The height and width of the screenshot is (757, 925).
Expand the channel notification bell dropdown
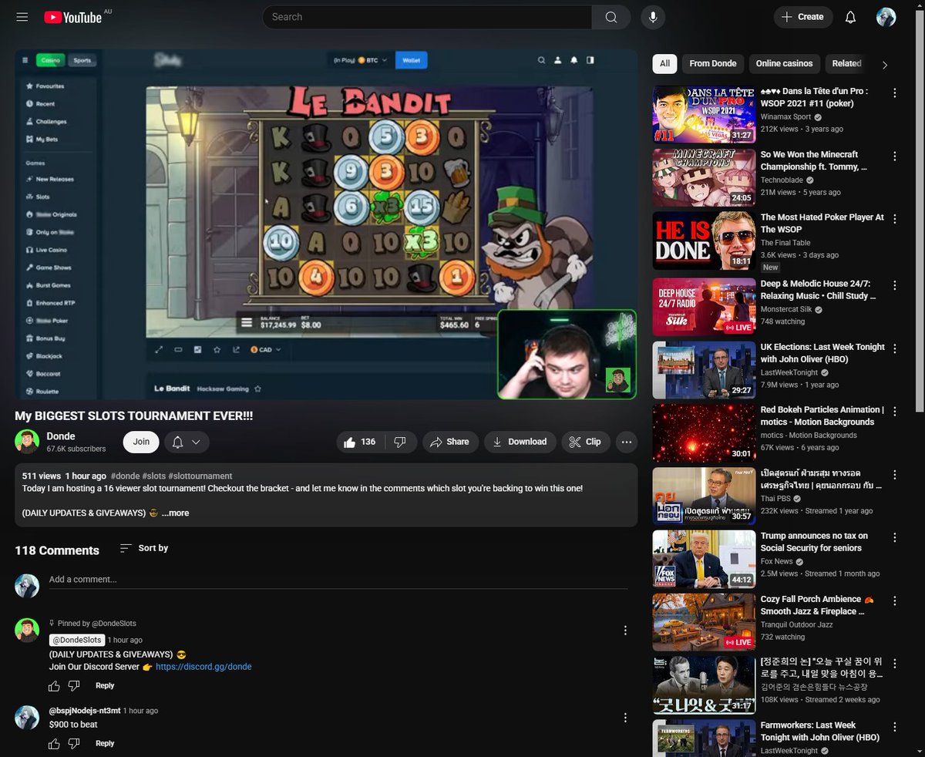pyautogui.click(x=187, y=442)
